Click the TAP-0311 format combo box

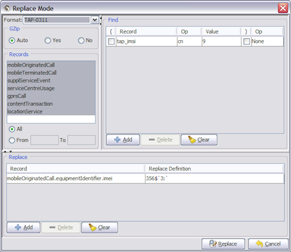click(61, 20)
